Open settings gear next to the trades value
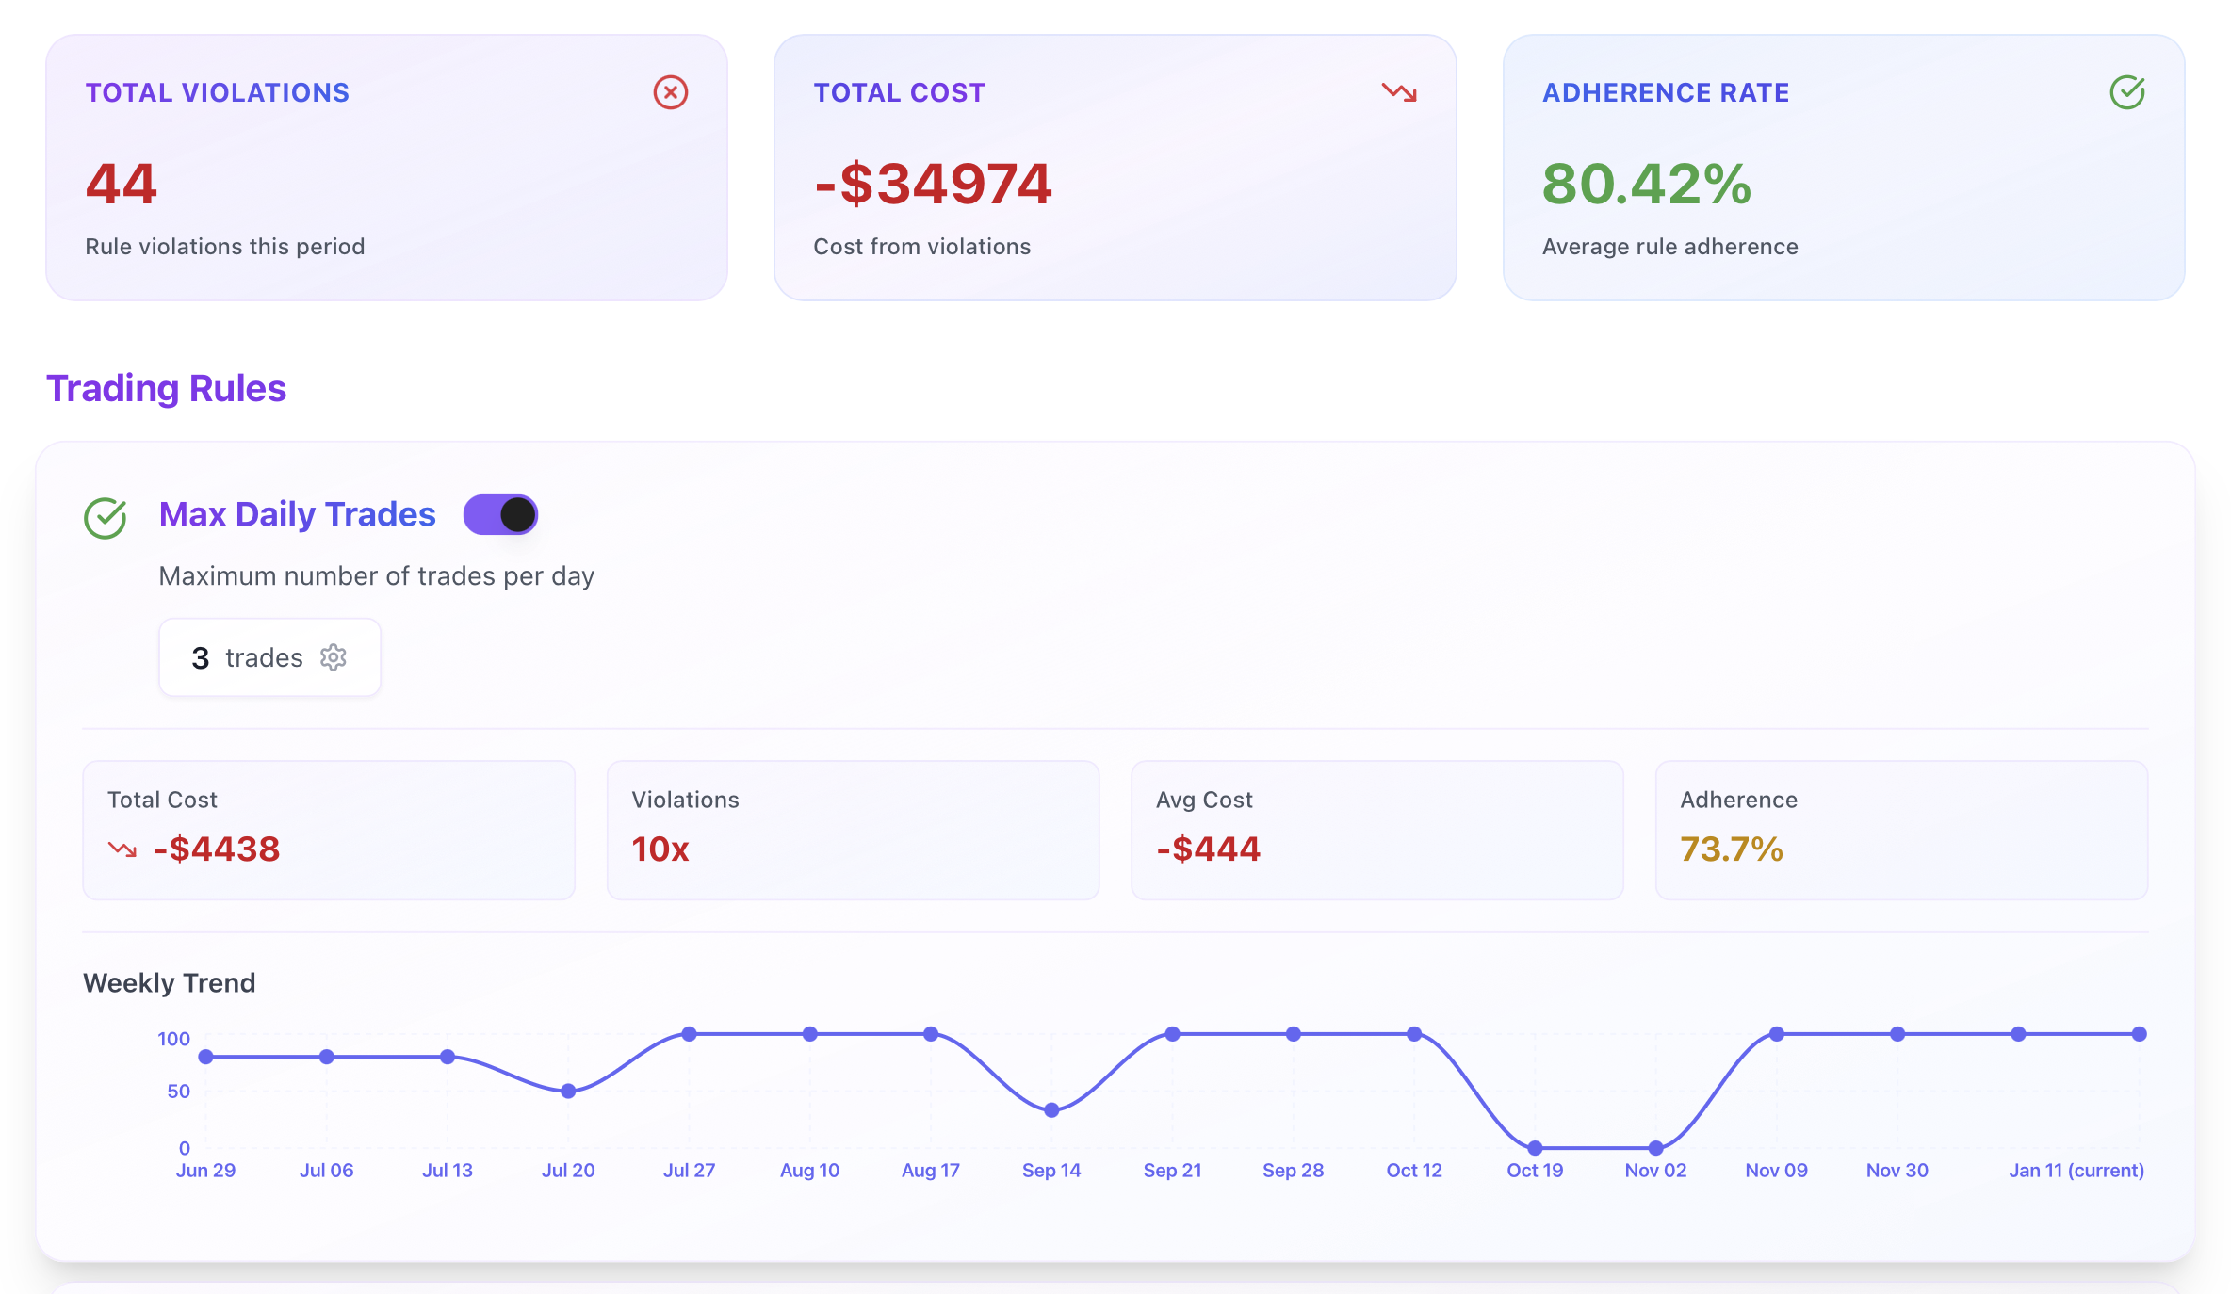This screenshot has height=1294, width=2231. pos(334,657)
